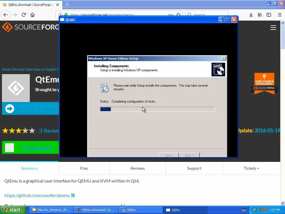Switch to QtEmu download taskbar item

[x=96, y=210]
